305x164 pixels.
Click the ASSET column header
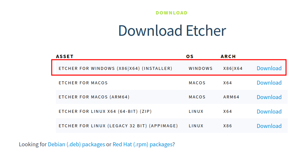click(65, 56)
